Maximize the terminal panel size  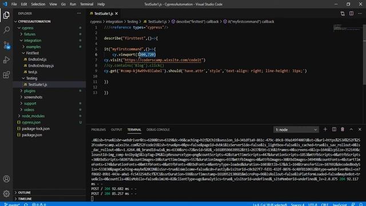tap(351, 129)
